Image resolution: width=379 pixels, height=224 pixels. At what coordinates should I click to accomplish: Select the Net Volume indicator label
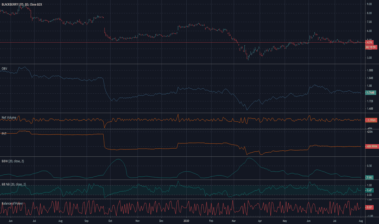point(9,117)
